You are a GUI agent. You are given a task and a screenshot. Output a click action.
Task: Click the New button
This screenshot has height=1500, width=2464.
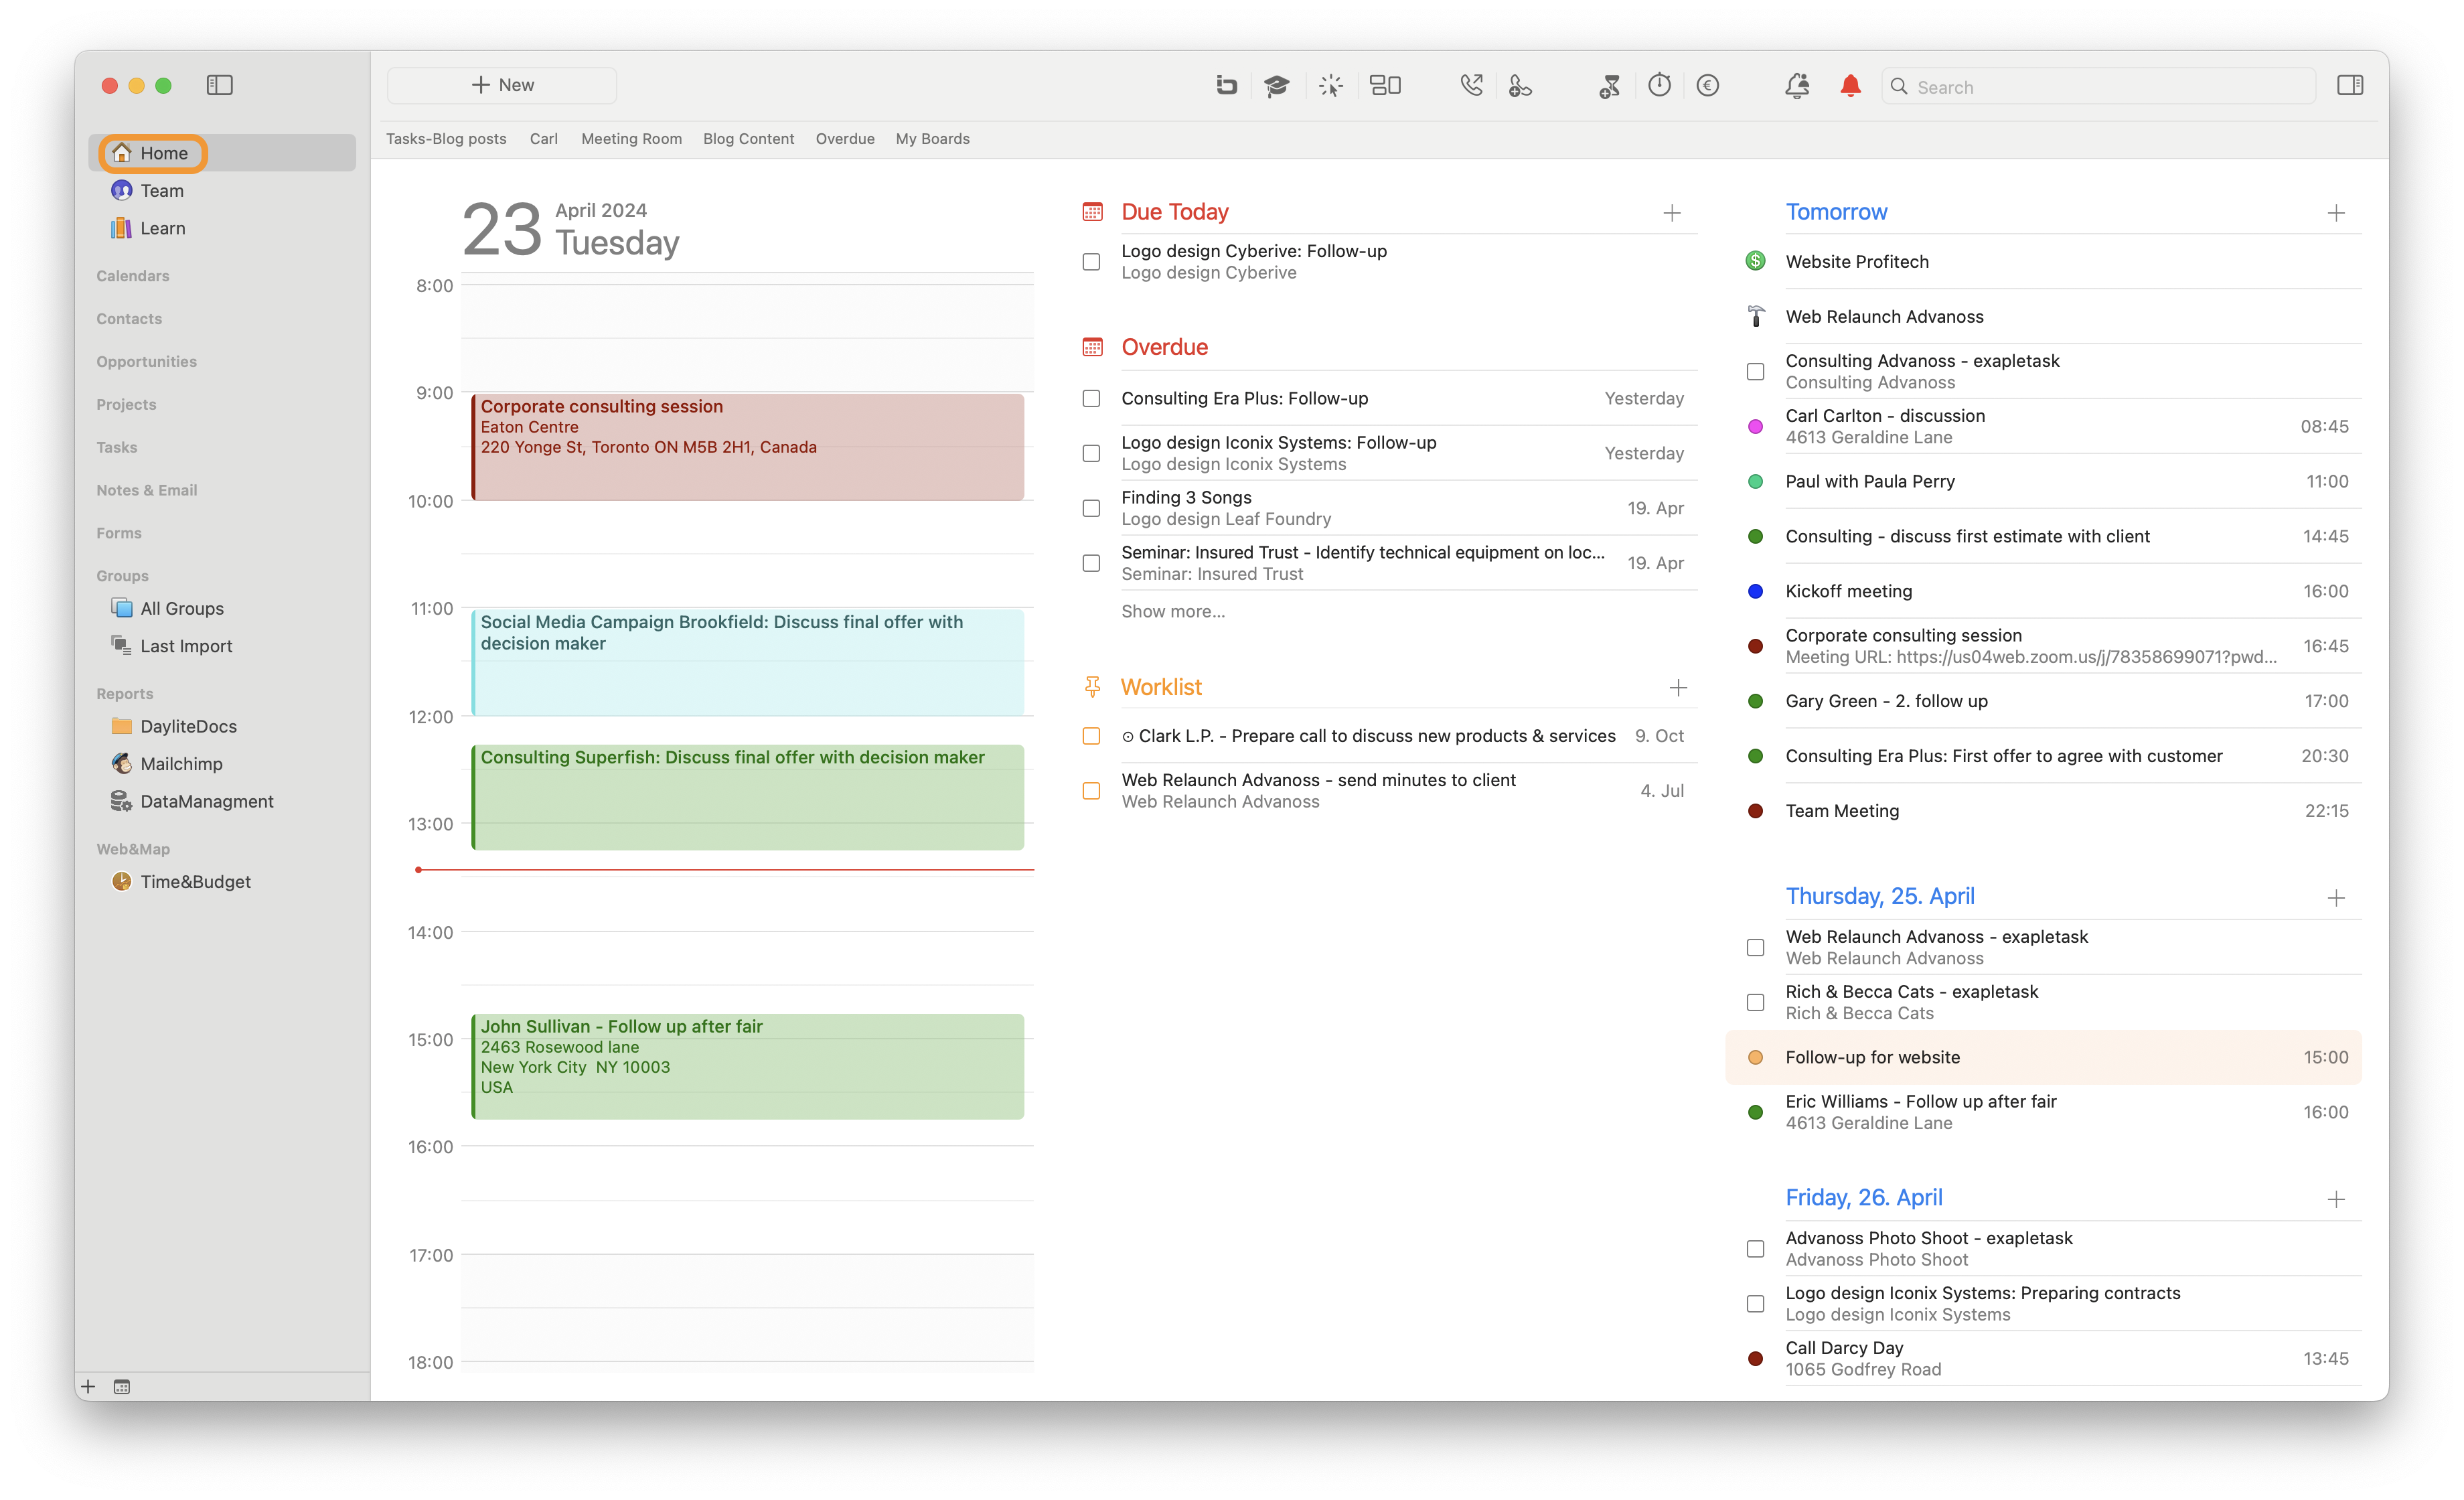click(502, 86)
